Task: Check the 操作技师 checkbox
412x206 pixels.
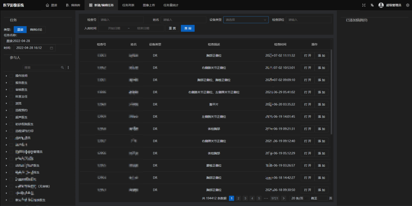Action: point(11,76)
